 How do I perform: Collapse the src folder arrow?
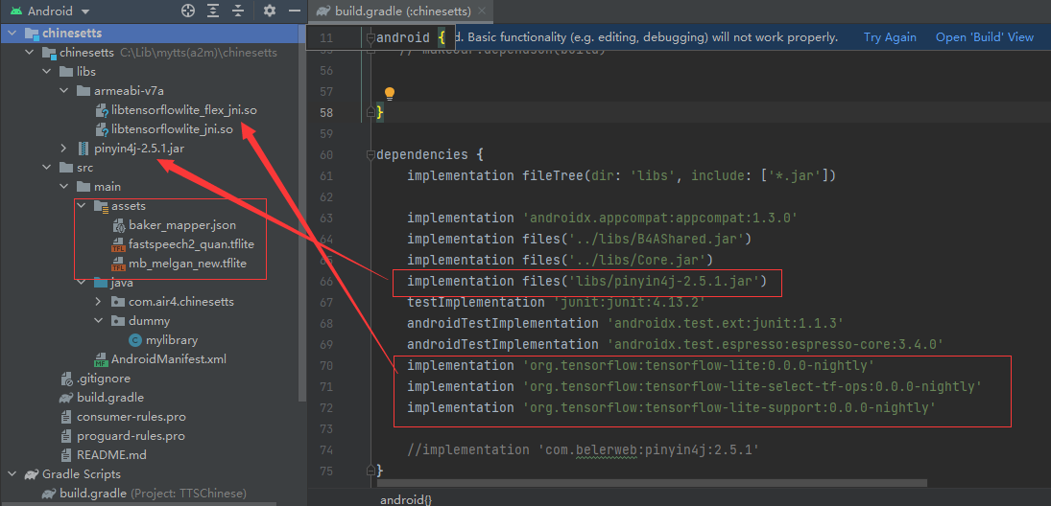pyautogui.click(x=47, y=168)
